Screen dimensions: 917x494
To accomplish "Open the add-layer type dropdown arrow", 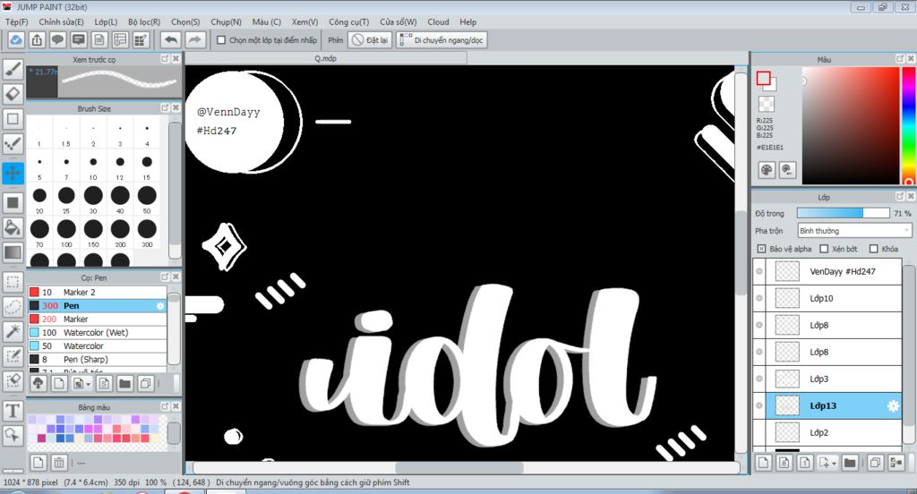I will coord(834,464).
